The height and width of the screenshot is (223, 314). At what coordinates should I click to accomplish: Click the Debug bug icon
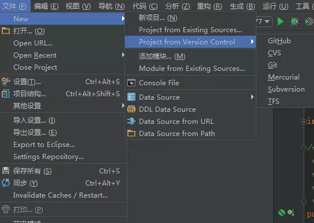tap(294, 21)
